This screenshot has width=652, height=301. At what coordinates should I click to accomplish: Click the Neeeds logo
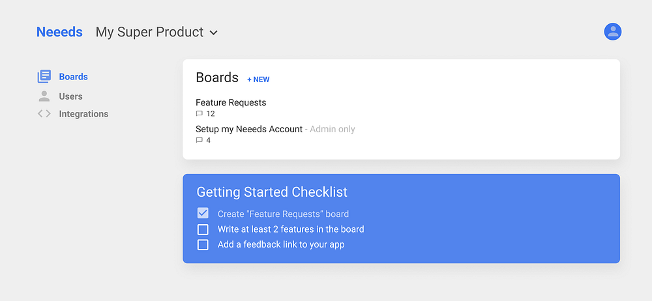click(x=59, y=32)
